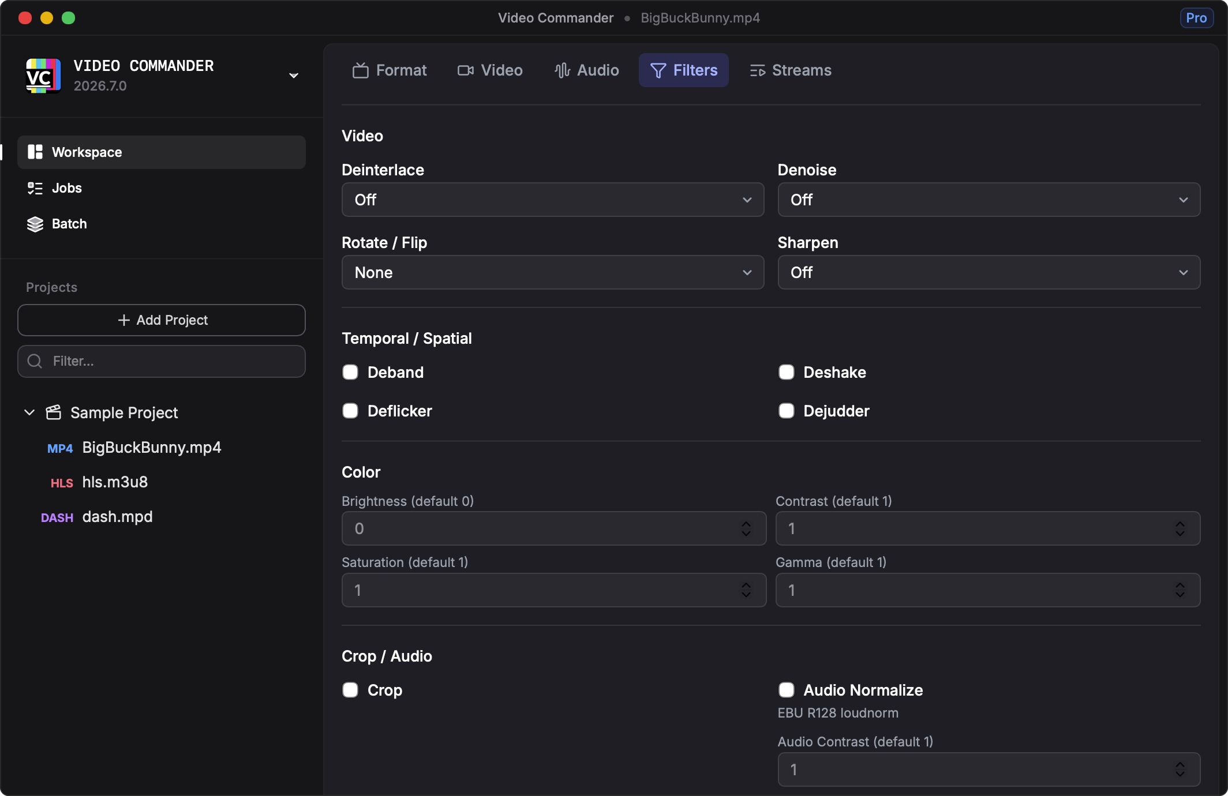
Task: Toggle the Deshake checkbox
Action: [x=787, y=372]
